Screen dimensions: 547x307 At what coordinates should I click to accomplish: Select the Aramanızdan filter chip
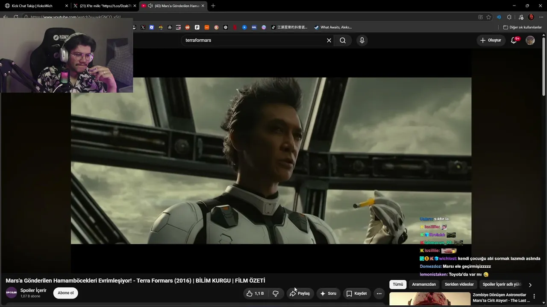click(x=424, y=284)
